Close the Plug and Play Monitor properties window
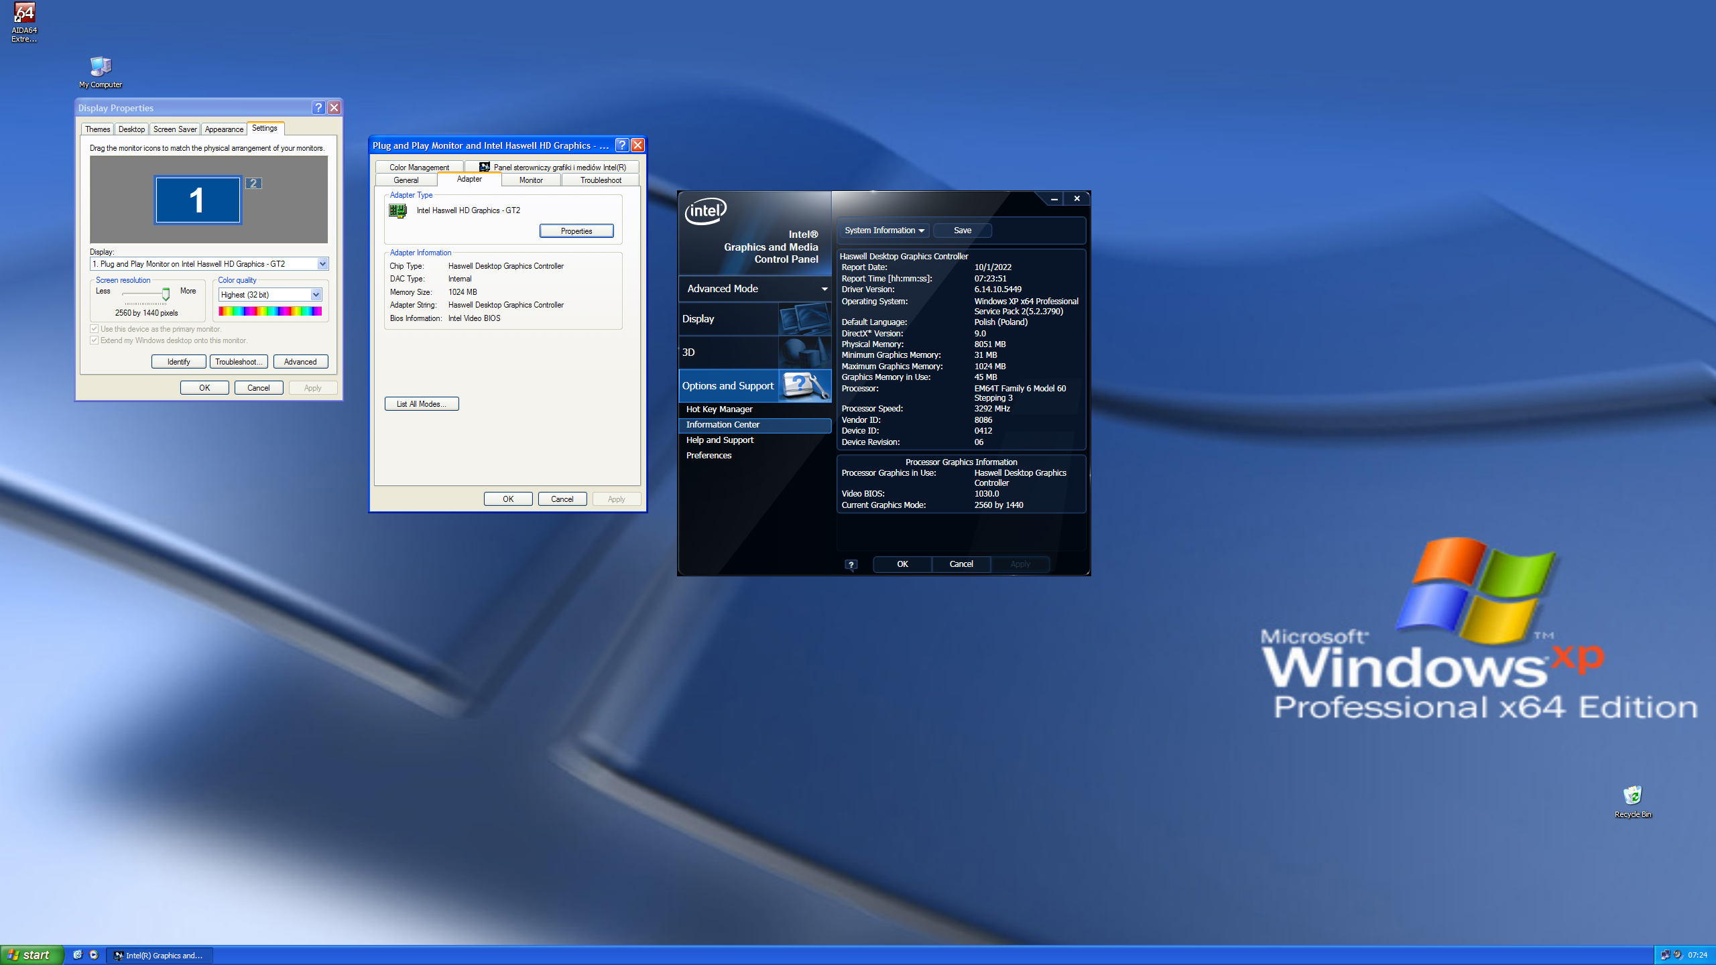Viewport: 1716px width, 965px height. coord(638,145)
